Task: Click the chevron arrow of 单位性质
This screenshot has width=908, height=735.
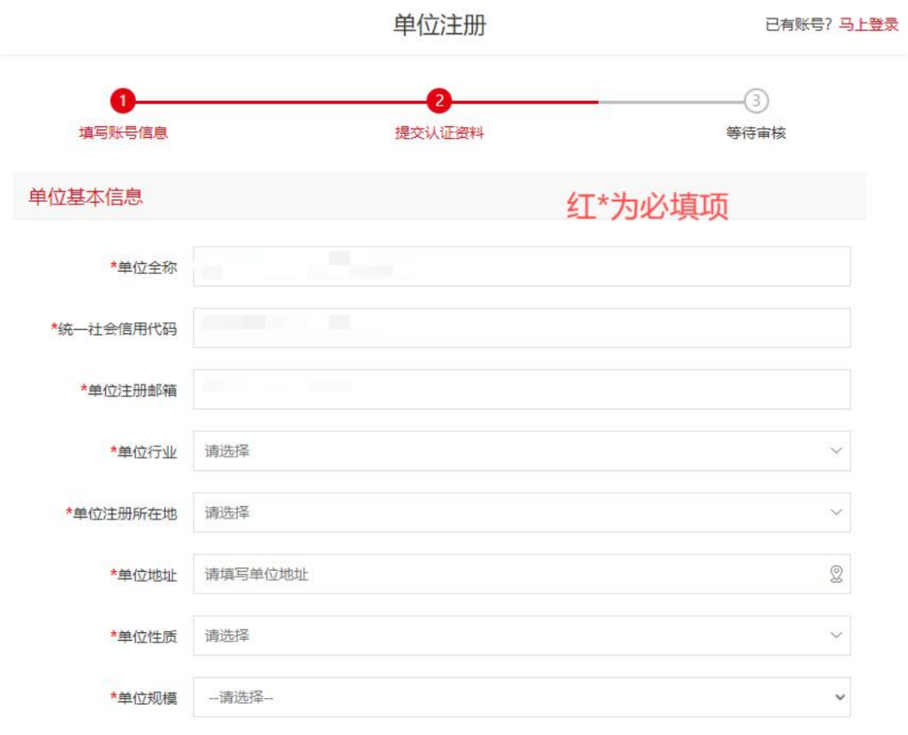Action: point(836,636)
